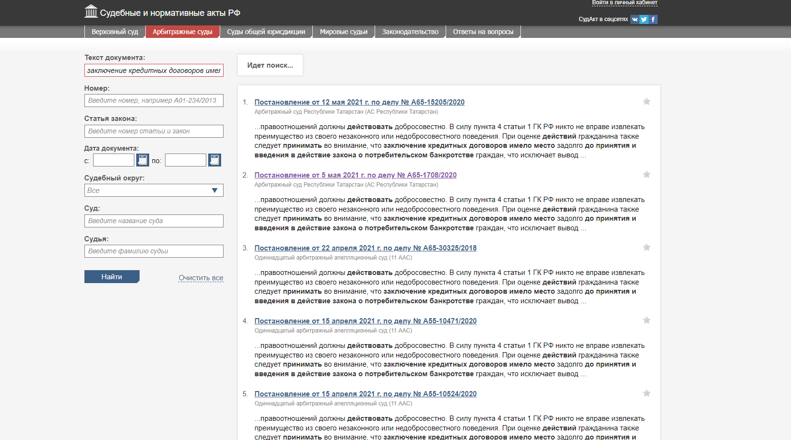Viewport: 791px width, 440px height.
Task: Star the A65-15205/2020 ruling as favorite
Action: tap(646, 102)
